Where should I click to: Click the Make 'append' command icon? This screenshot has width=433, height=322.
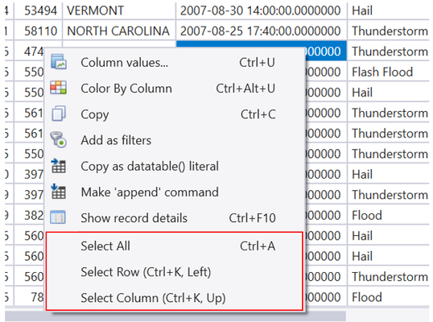pos(58,192)
